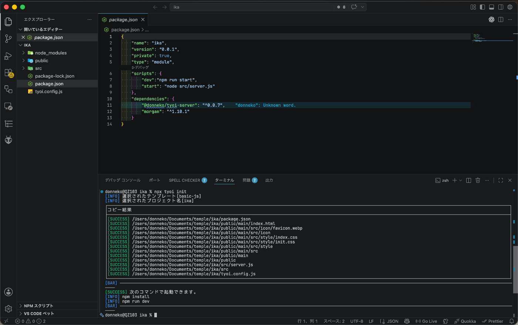Click the Accounts icon in activity bar

point(8,292)
